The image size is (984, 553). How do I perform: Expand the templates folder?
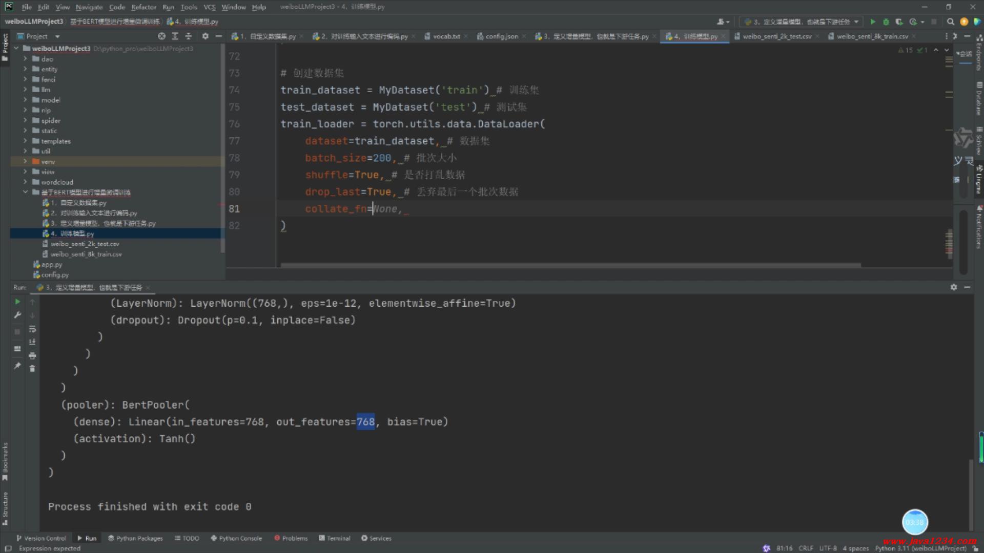tap(25, 141)
